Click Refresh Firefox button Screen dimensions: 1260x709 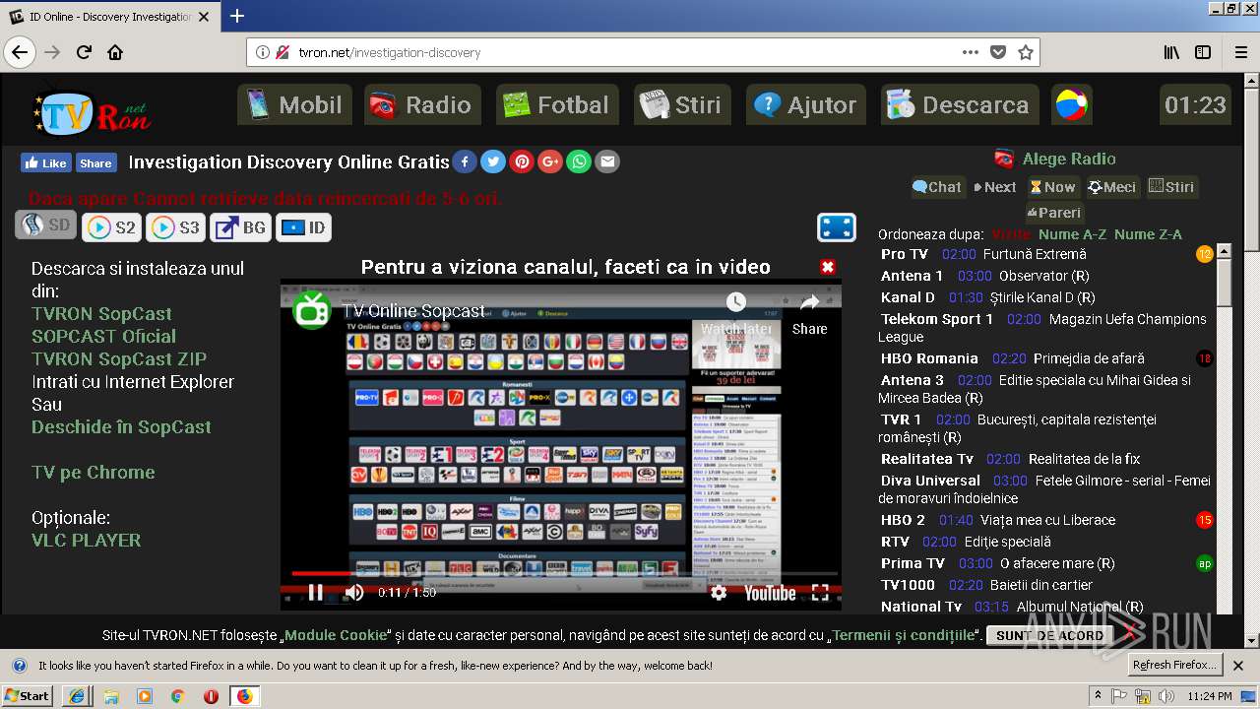tap(1174, 665)
